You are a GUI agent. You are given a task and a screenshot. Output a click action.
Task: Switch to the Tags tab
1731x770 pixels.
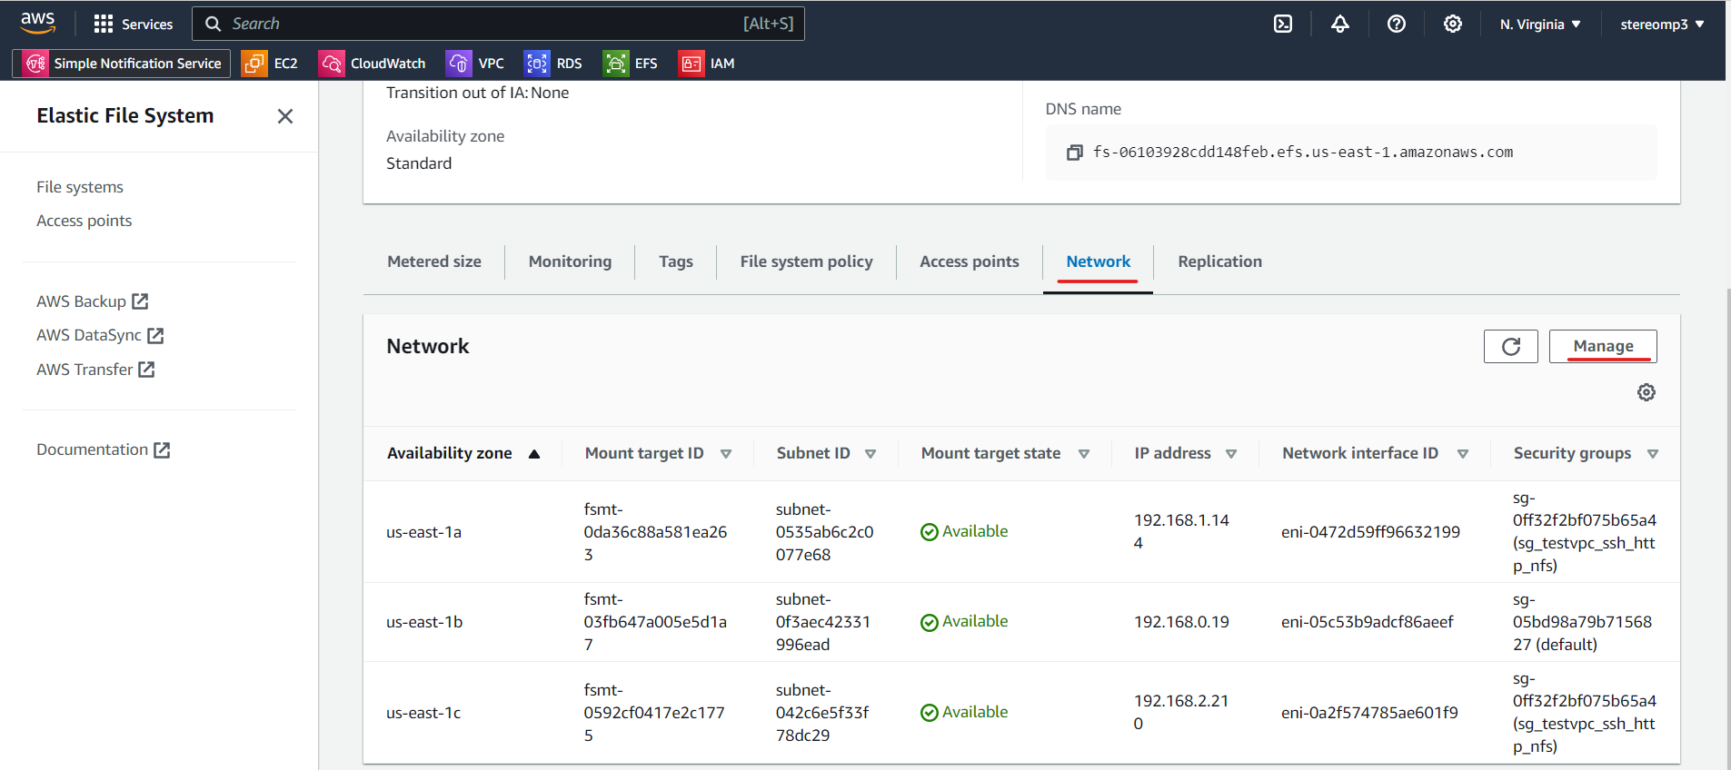tap(676, 262)
